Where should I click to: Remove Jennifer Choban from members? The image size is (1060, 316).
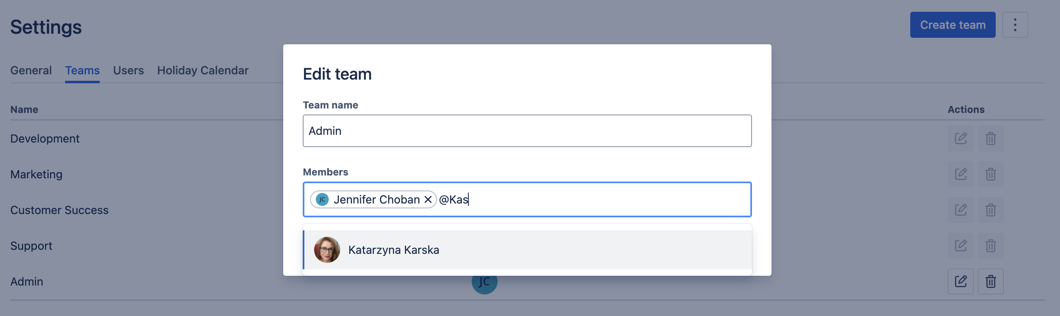[428, 200]
